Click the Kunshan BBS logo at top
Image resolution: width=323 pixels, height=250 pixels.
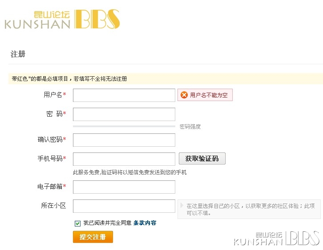[62, 19]
